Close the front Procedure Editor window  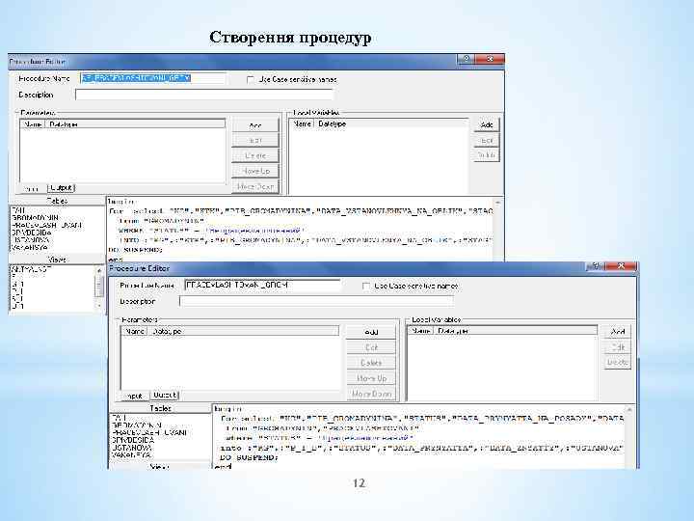(x=621, y=266)
